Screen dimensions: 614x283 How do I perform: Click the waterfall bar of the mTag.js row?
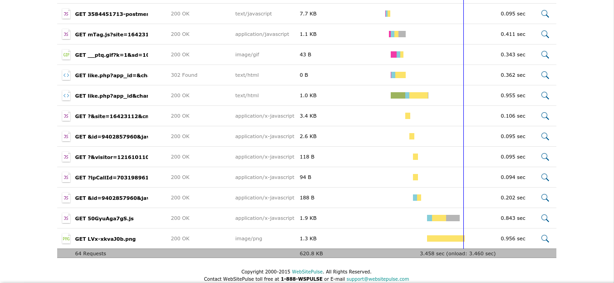click(397, 34)
